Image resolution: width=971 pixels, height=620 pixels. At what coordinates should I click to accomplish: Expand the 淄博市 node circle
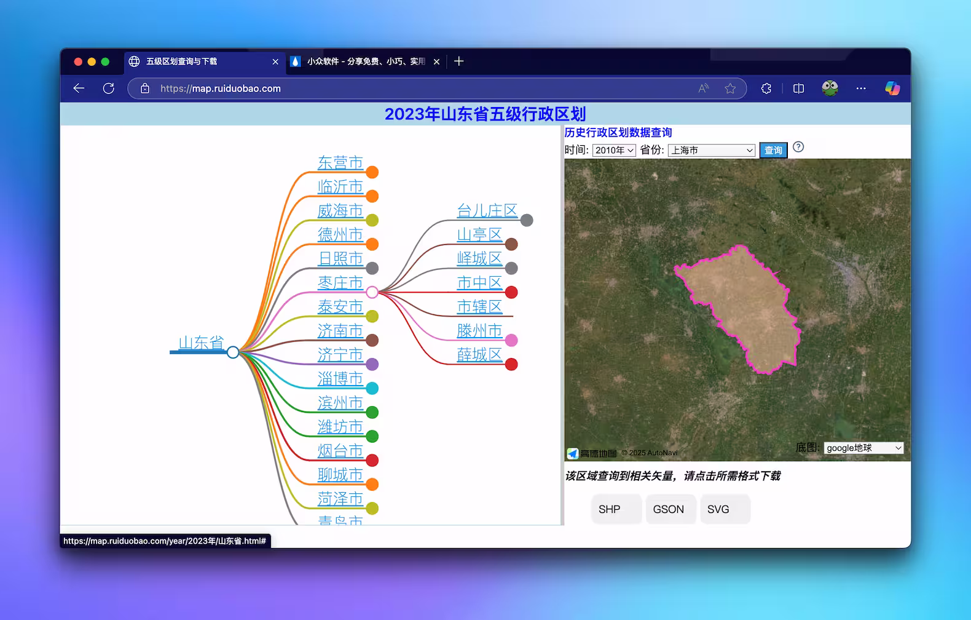(x=372, y=388)
